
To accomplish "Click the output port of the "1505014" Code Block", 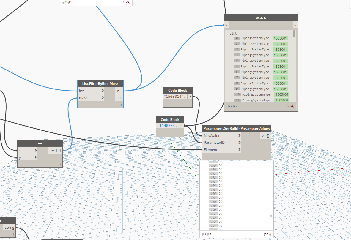I will (190, 97).
